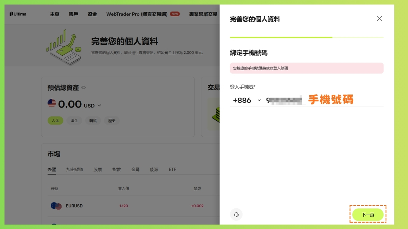Select the 能源 market tab
The height and width of the screenshot is (229, 408).
(154, 169)
